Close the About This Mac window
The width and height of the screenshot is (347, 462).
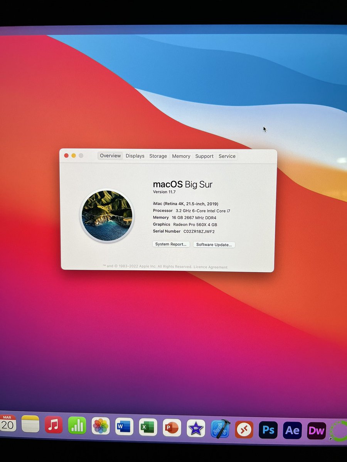pos(66,155)
